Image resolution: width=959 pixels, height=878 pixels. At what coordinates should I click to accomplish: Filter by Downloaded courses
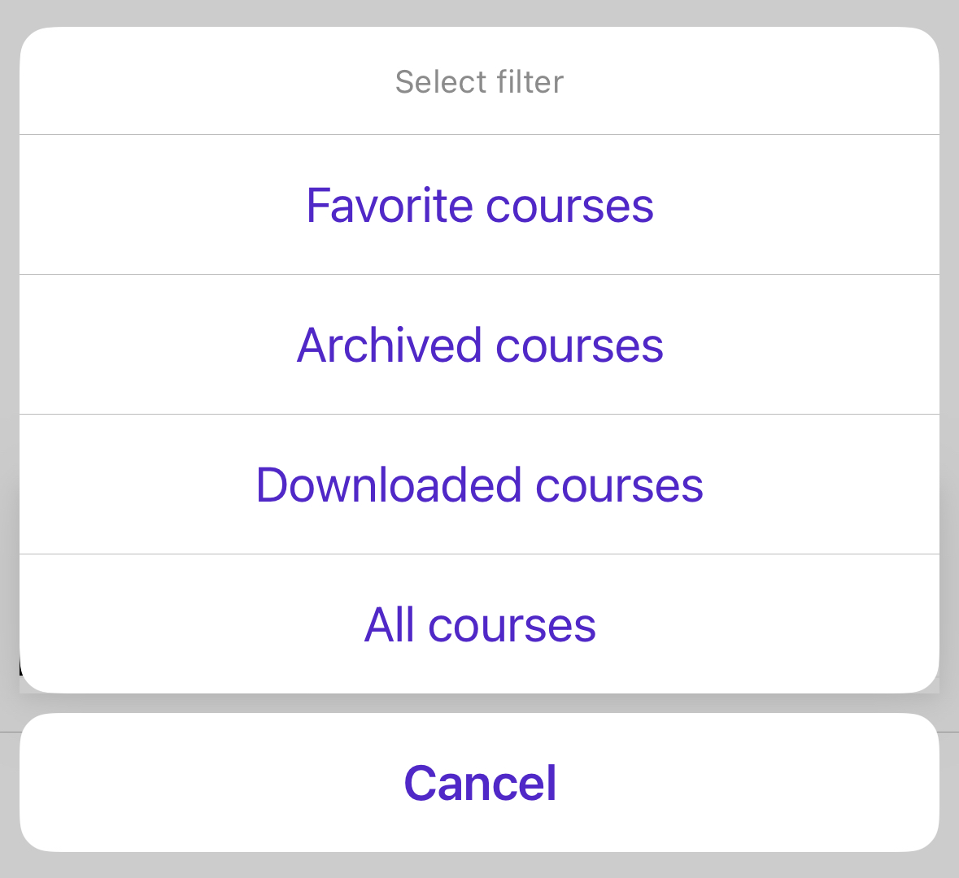tap(479, 485)
